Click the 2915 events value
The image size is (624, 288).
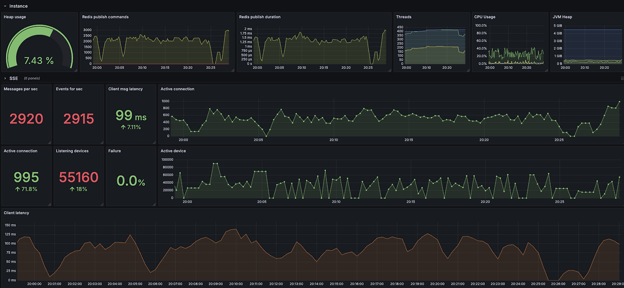click(x=78, y=119)
